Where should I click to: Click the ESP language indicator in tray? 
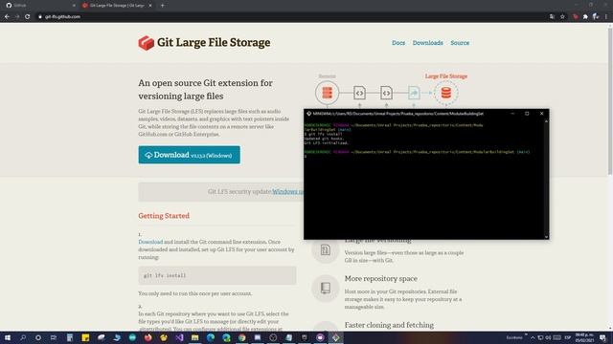click(568, 337)
